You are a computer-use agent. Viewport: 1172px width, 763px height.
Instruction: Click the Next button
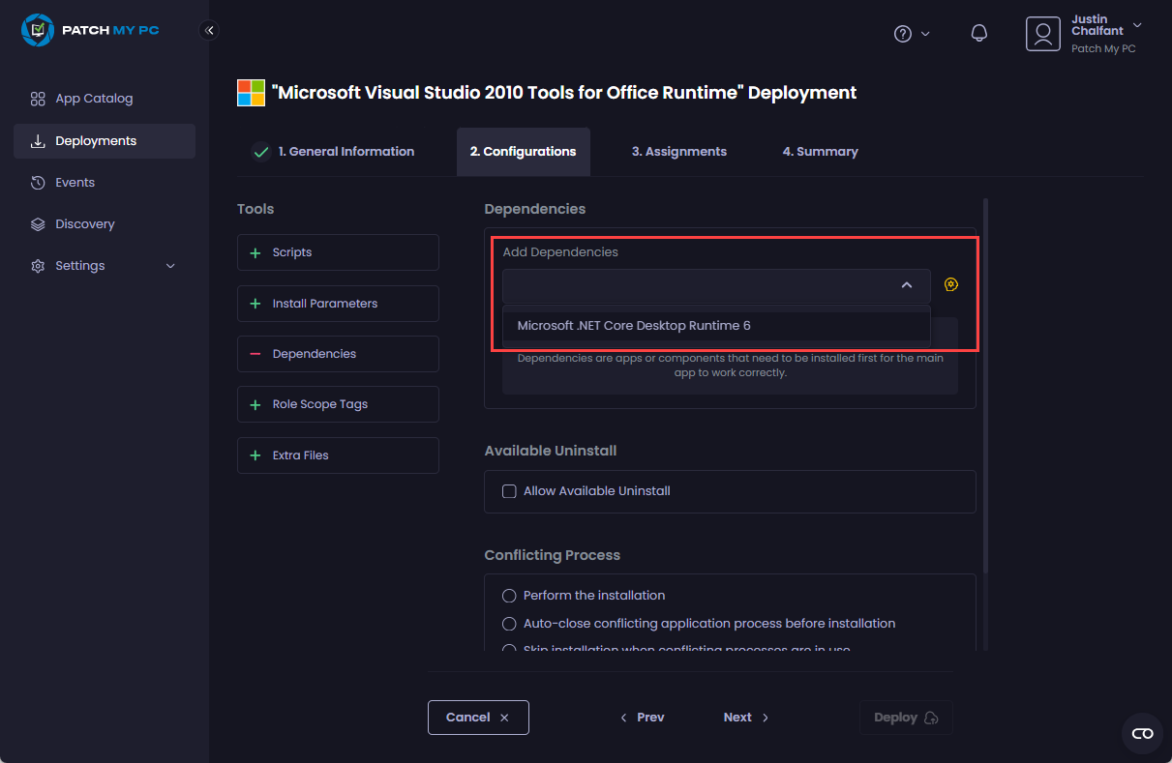tap(745, 718)
